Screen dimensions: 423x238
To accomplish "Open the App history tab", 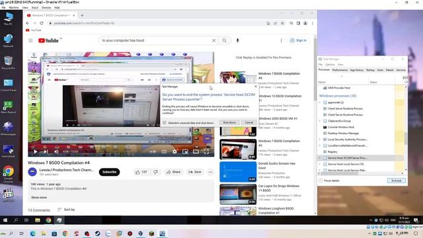I will tap(357, 70).
